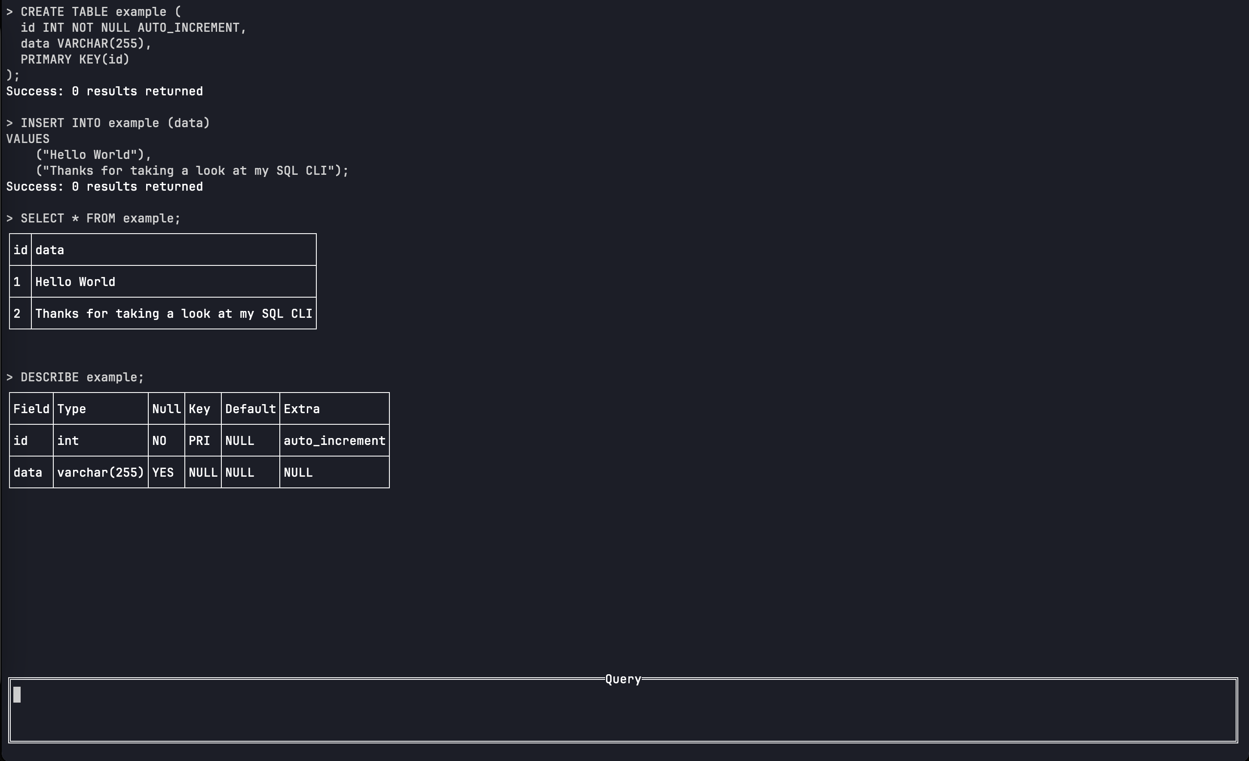1249x761 pixels.
Task: Click the 'Type' header in DESCRIBE table
Action: [x=71, y=409]
